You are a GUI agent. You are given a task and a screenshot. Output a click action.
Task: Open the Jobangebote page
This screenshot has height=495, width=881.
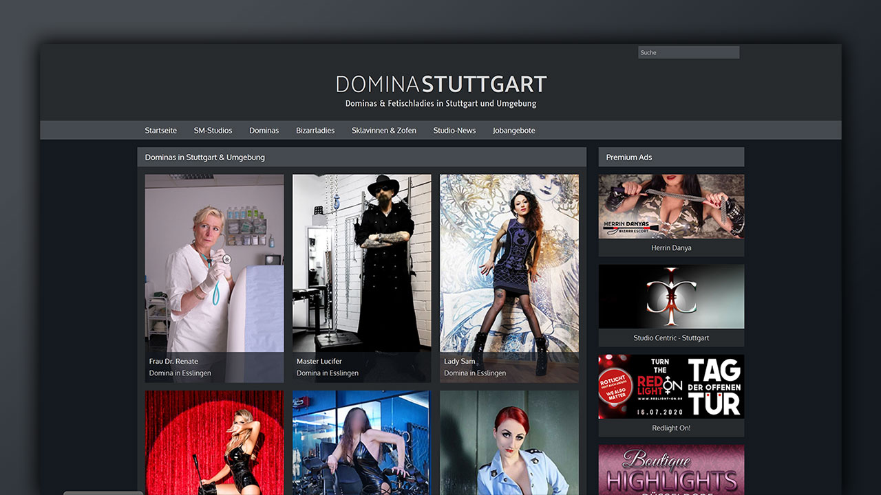[513, 130]
